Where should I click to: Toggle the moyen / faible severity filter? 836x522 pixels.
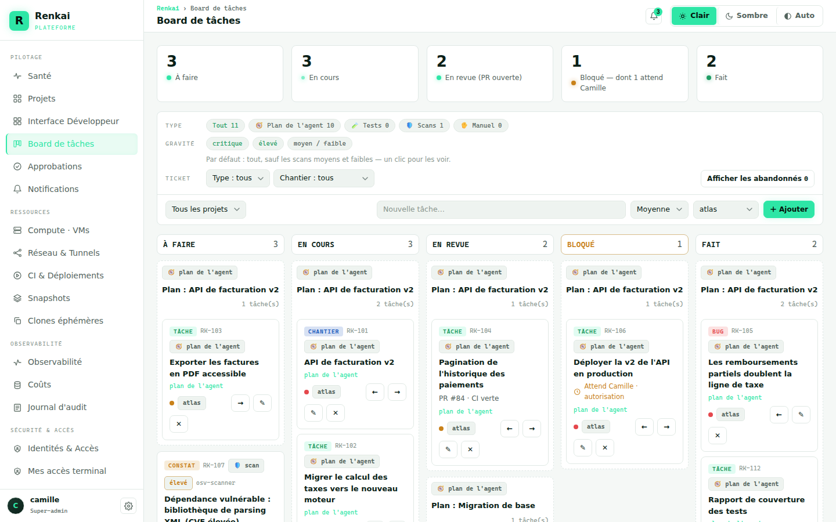pos(320,144)
